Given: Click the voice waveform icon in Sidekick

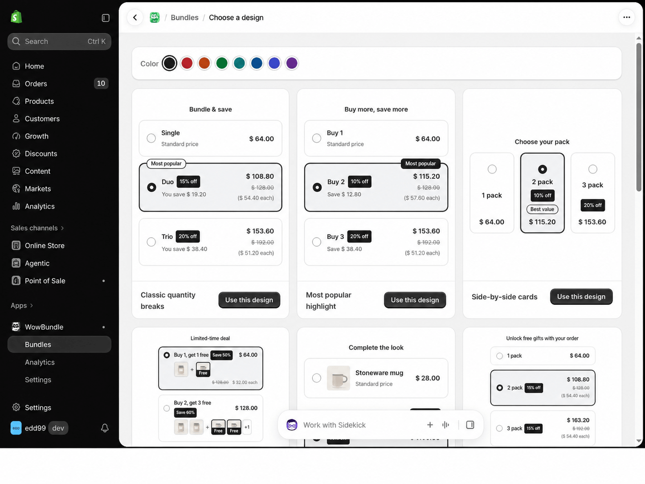Looking at the screenshot, I should [445, 425].
